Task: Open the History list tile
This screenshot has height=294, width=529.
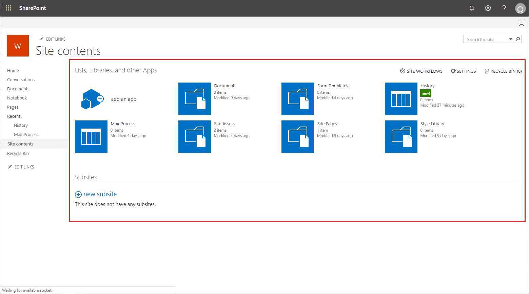Action: [401, 99]
